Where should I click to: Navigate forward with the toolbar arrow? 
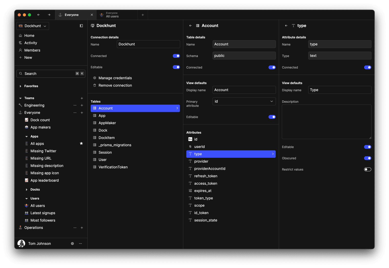(x=49, y=15)
